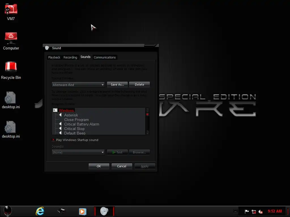
Task: Switch to the Playback tab
Action: pyautogui.click(x=54, y=57)
